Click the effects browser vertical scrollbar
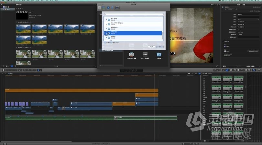Screen dimensions: 262x145 (x=246, y=87)
